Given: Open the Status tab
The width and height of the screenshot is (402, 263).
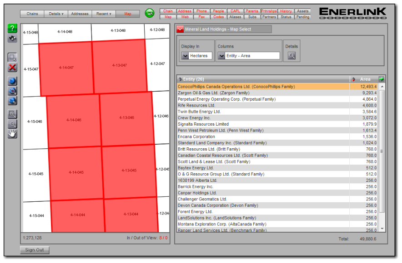Looking at the screenshot, I should coord(286,17).
